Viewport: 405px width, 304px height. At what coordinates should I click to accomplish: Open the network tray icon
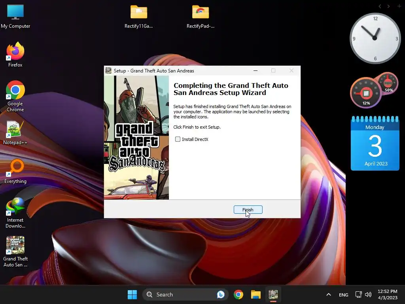point(358,294)
